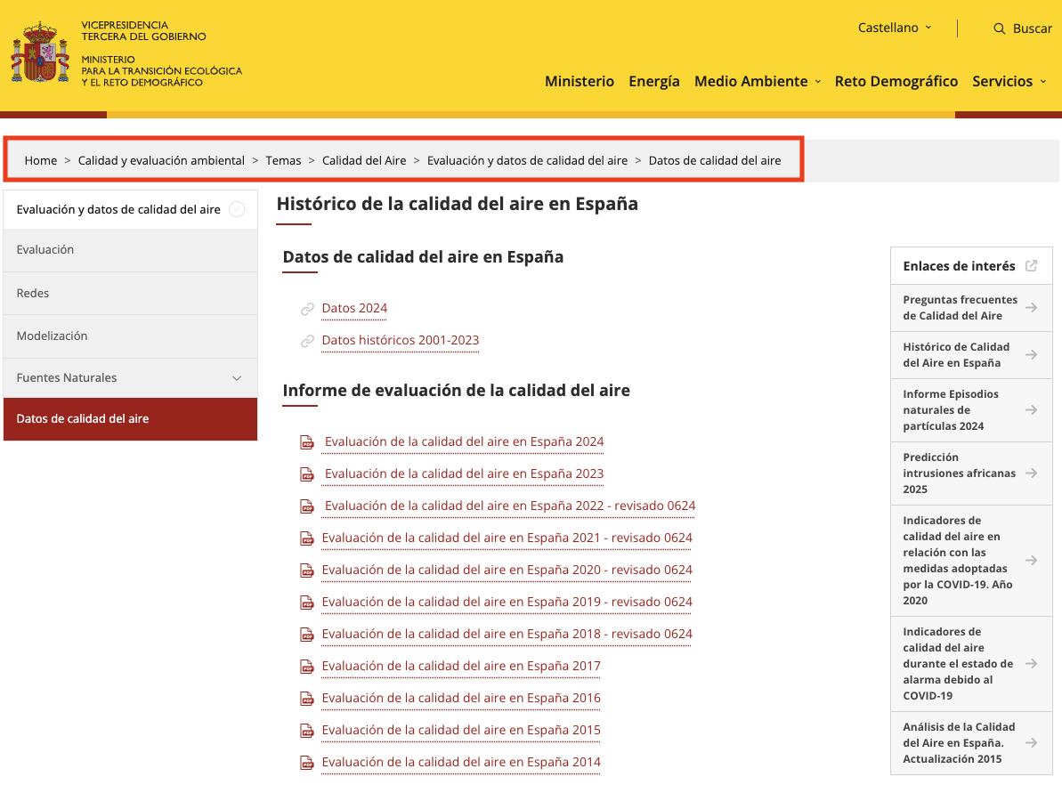
Task: Click the PDF icon for Evaluación 2014
Action: 307,763
